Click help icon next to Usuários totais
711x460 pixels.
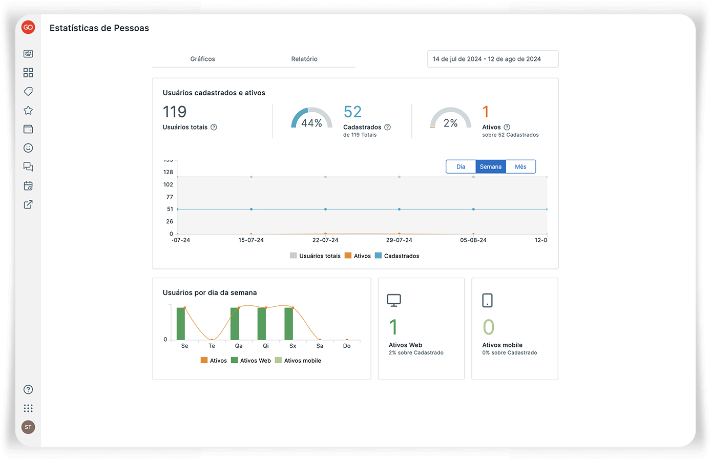coord(214,127)
